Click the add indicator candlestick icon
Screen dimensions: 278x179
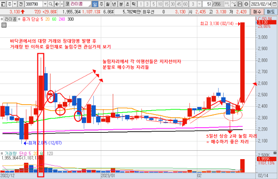pos(227,4)
